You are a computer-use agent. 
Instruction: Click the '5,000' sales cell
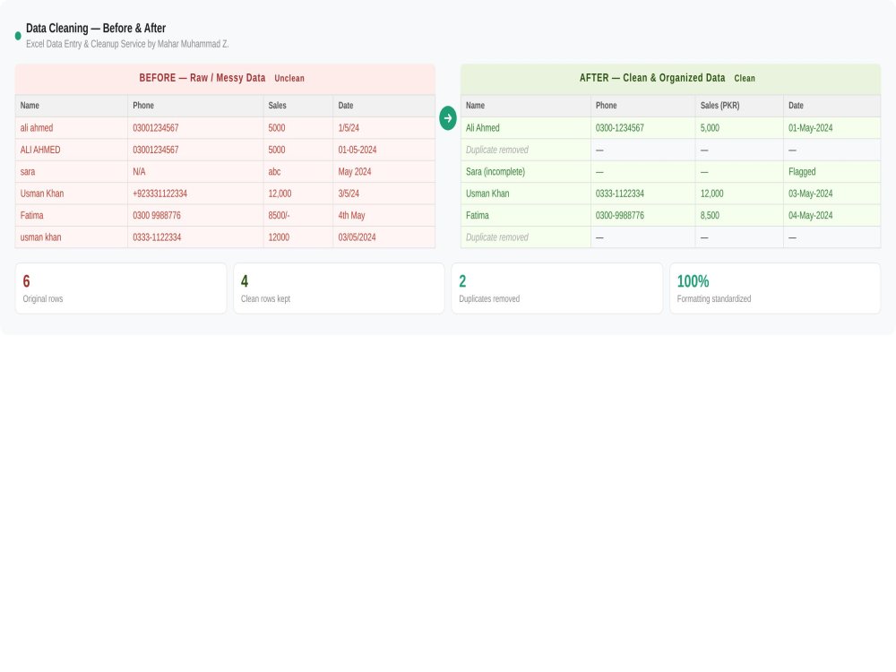pos(739,128)
